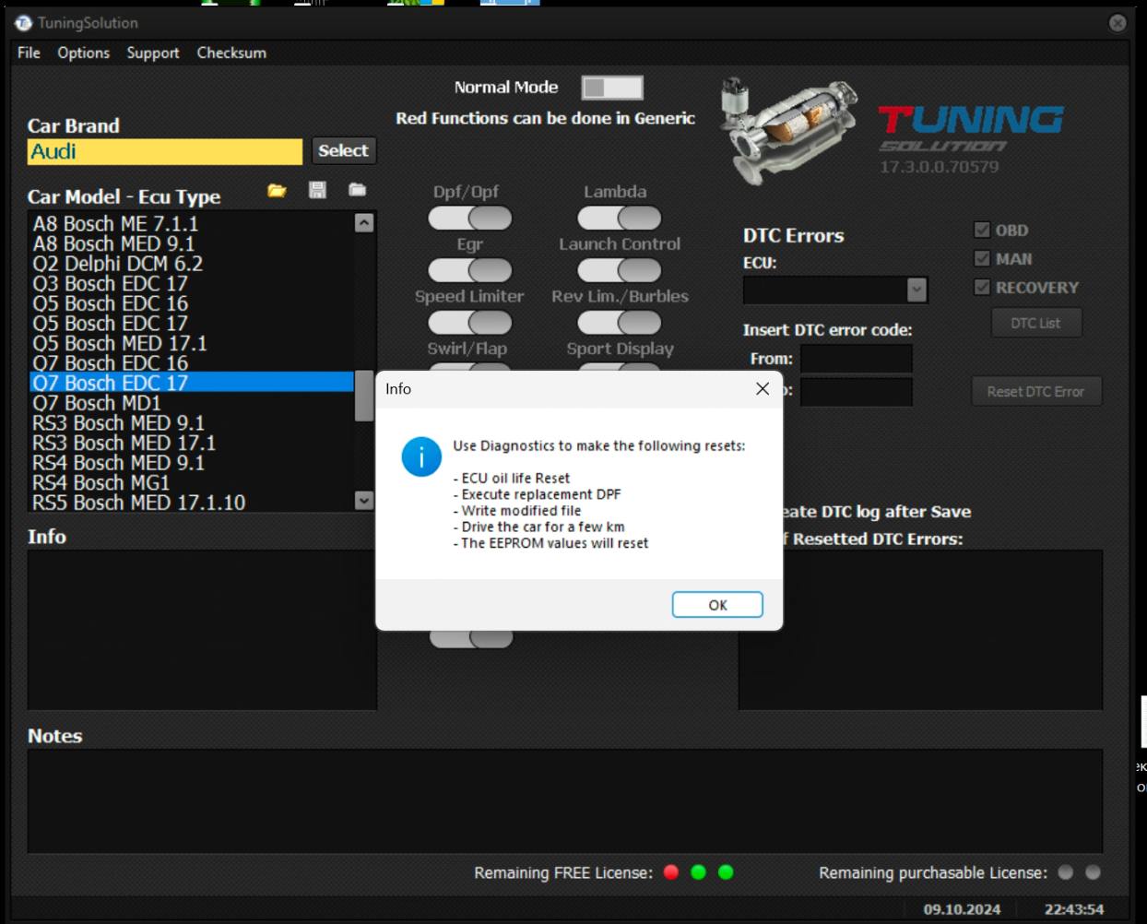Click into the Notes text area
This screenshot has width=1147, height=924.
click(x=564, y=801)
